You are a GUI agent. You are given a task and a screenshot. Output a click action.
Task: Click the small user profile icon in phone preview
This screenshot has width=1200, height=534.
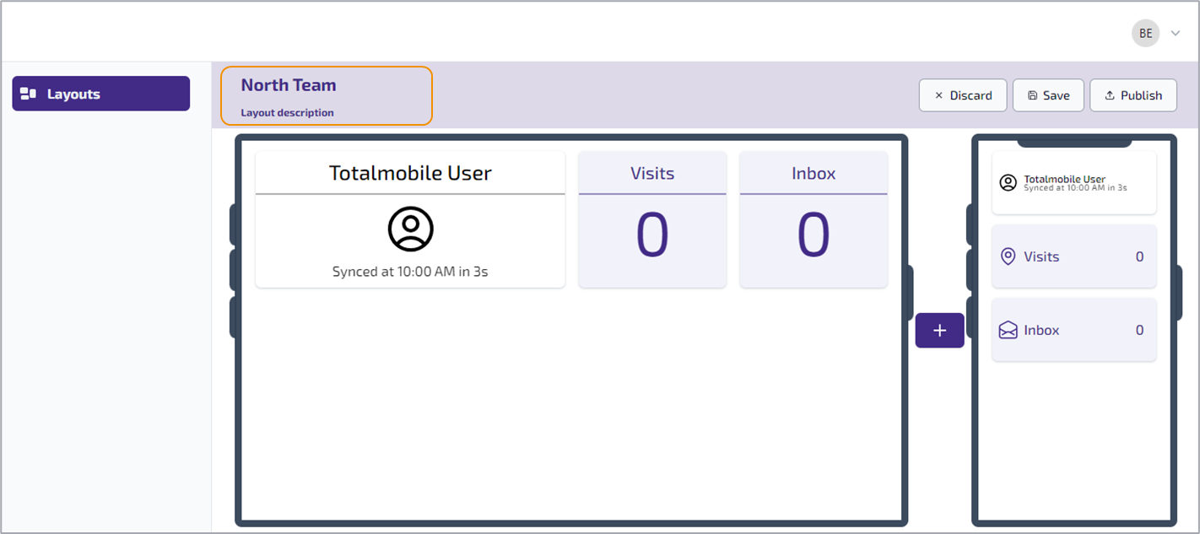1008,182
